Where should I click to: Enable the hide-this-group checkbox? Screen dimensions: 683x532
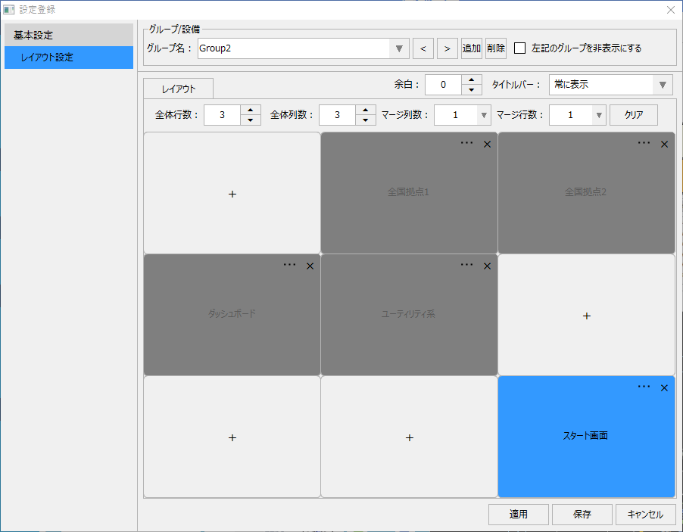pos(519,48)
